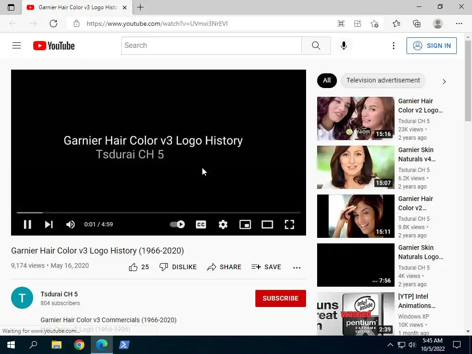Click SHARE under the video
This screenshot has height=354, width=472.
point(224,267)
